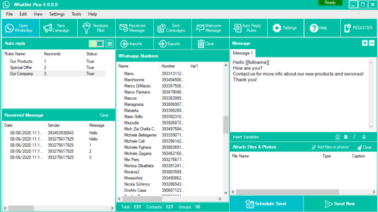The width and height of the screenshot is (378, 212).
Task: Click the Whatsapp Numbers list scrollbar
Action: (226, 124)
